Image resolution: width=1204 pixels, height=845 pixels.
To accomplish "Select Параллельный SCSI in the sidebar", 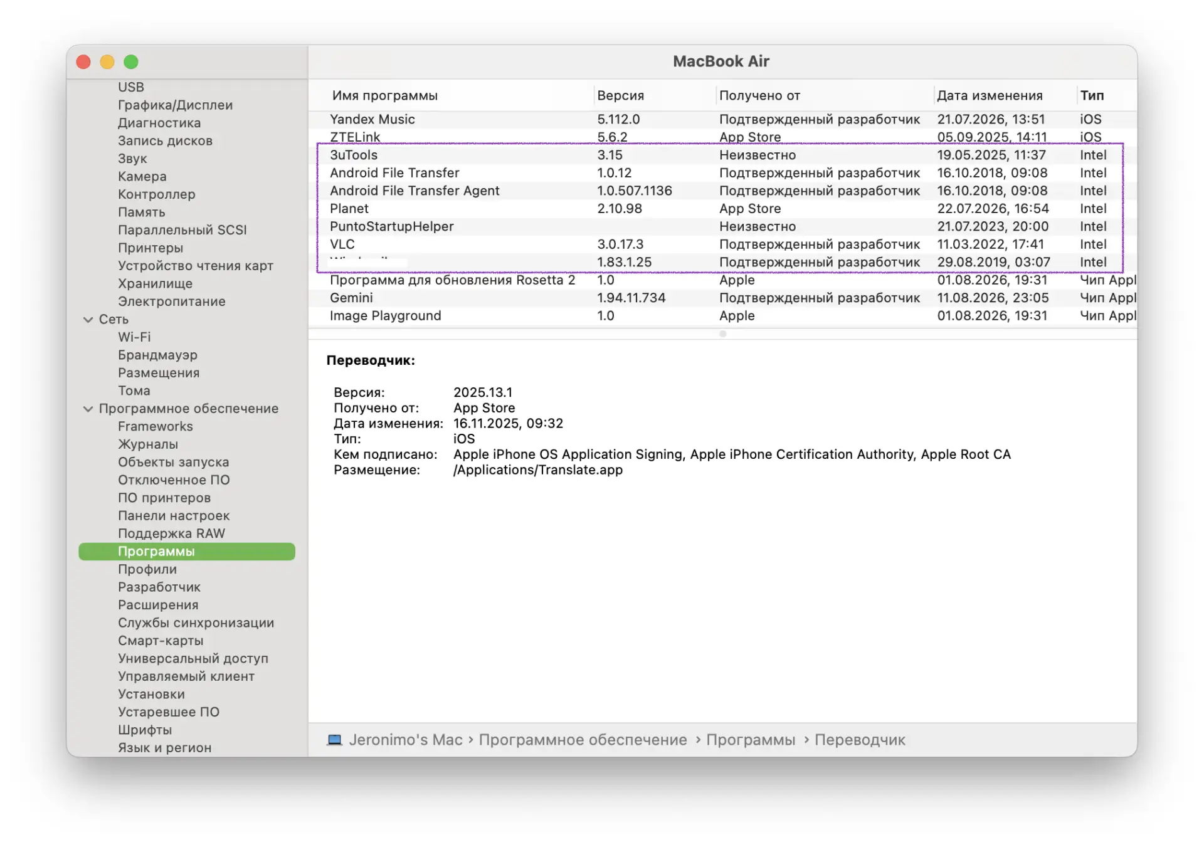I will (182, 230).
